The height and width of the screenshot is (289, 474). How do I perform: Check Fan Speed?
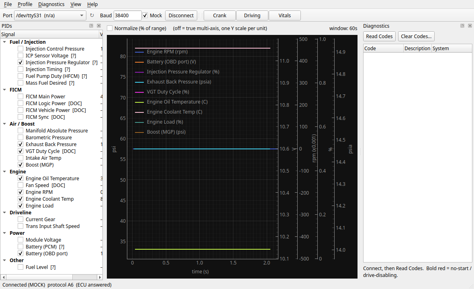click(x=20, y=185)
